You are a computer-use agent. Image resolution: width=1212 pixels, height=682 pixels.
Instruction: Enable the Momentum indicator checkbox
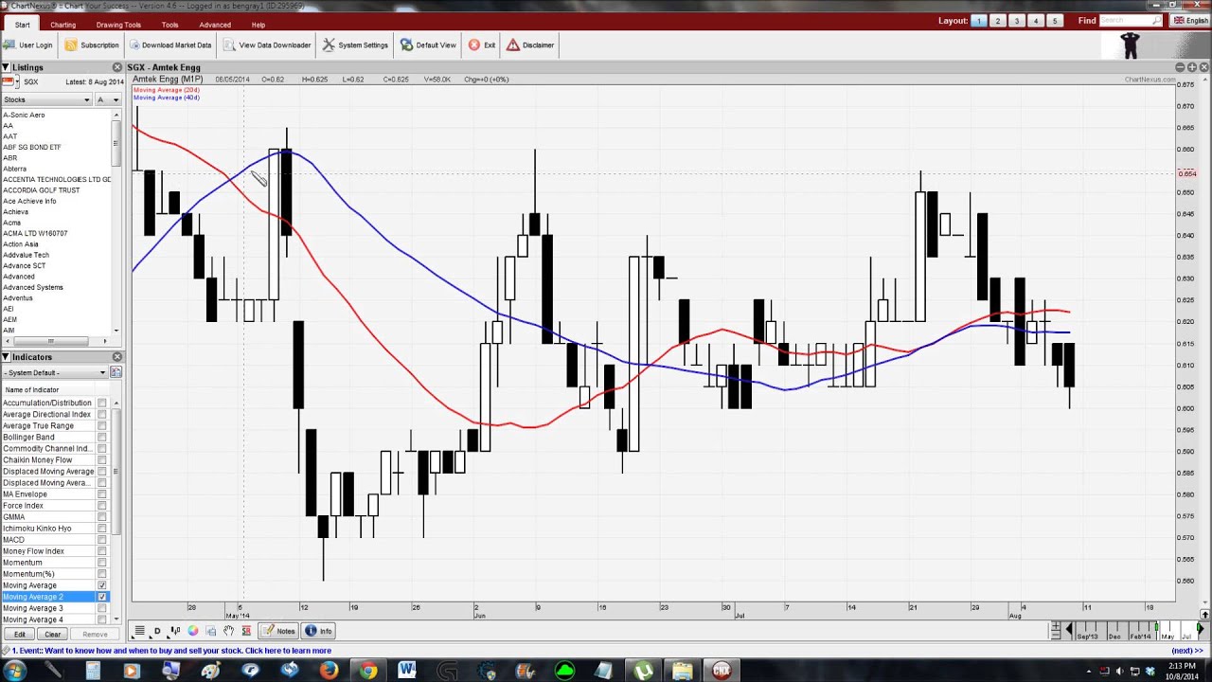click(102, 563)
